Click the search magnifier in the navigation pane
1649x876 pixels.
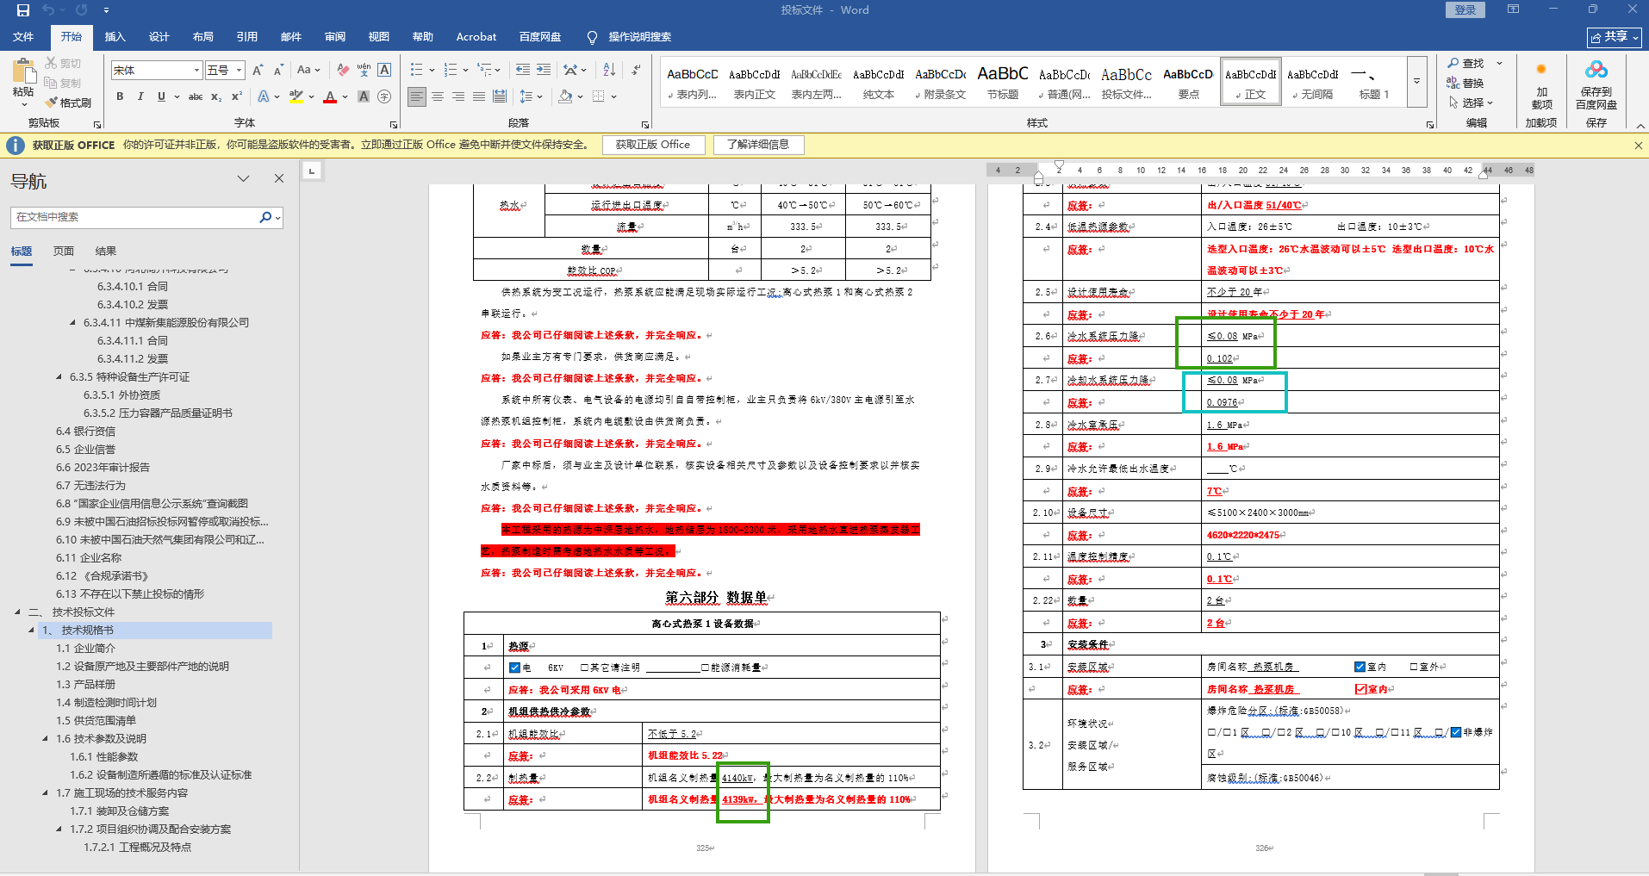coord(265,217)
